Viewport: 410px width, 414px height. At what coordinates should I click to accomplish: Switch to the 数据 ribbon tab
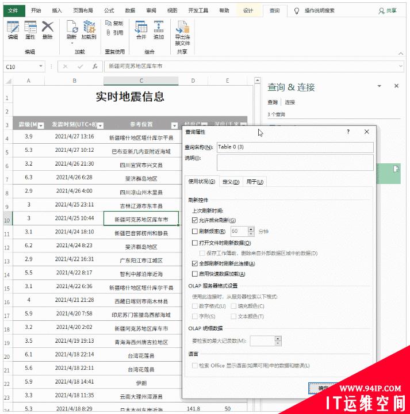point(130,10)
